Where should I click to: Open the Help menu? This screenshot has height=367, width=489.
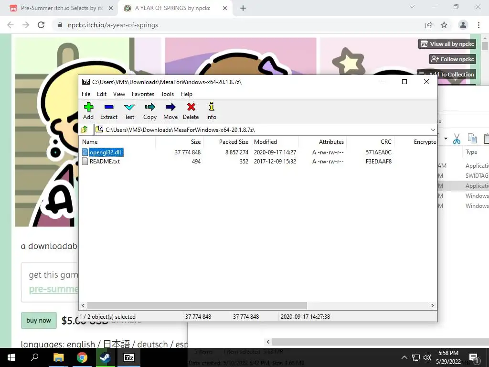(x=186, y=94)
